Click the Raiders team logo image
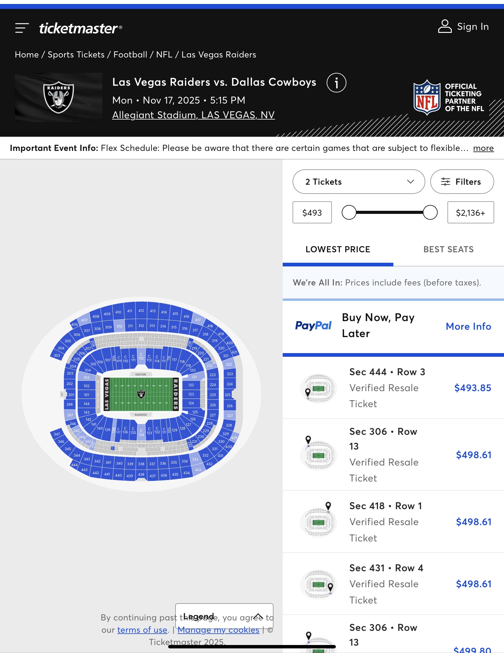 (x=58, y=97)
